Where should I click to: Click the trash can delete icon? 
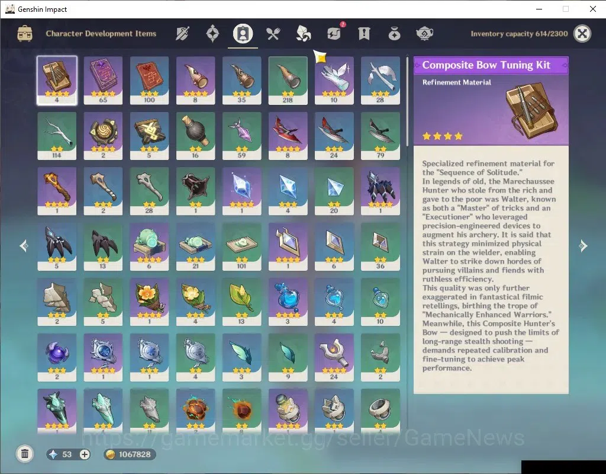click(x=25, y=454)
